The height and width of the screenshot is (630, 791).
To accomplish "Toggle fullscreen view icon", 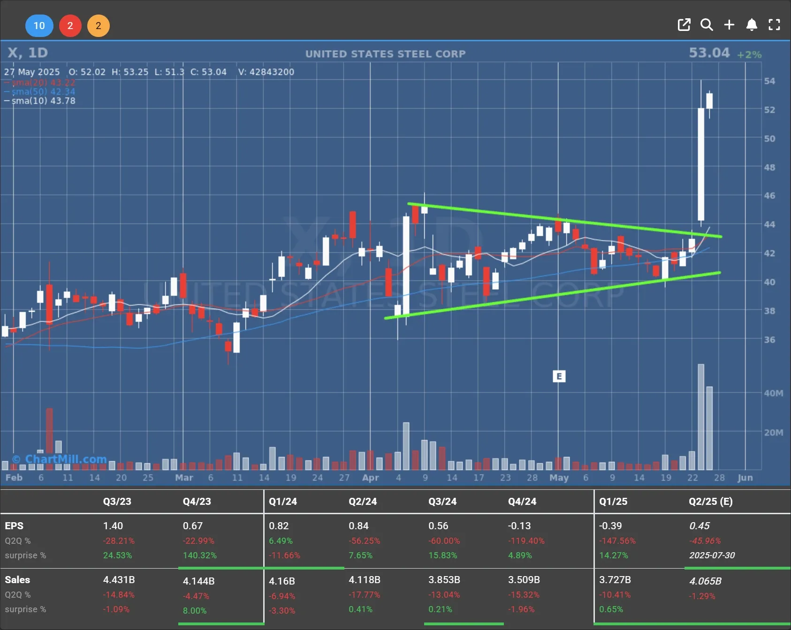I will coord(774,25).
